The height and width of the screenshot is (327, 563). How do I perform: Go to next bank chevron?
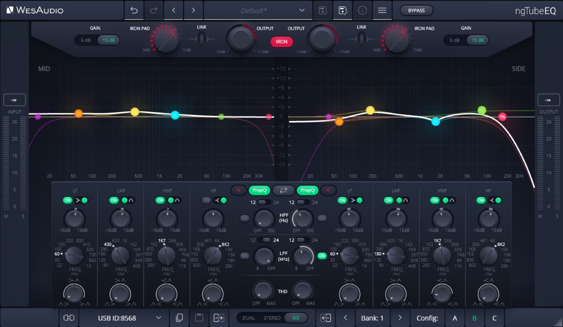click(x=400, y=318)
